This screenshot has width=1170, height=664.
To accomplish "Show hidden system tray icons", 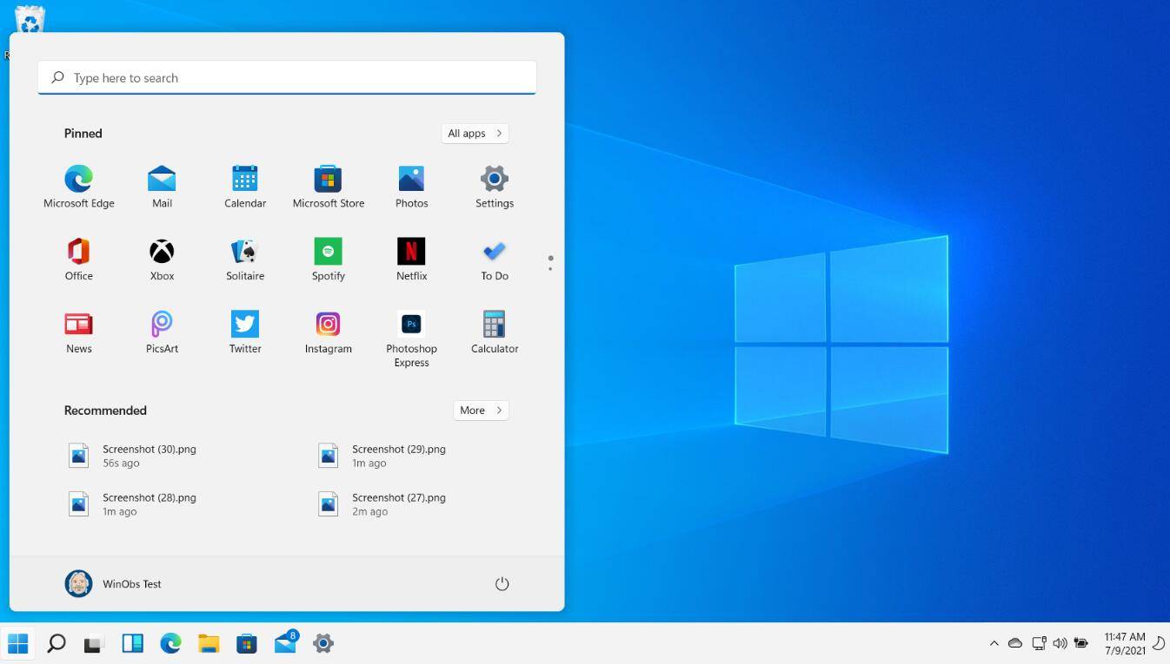I will coord(994,643).
